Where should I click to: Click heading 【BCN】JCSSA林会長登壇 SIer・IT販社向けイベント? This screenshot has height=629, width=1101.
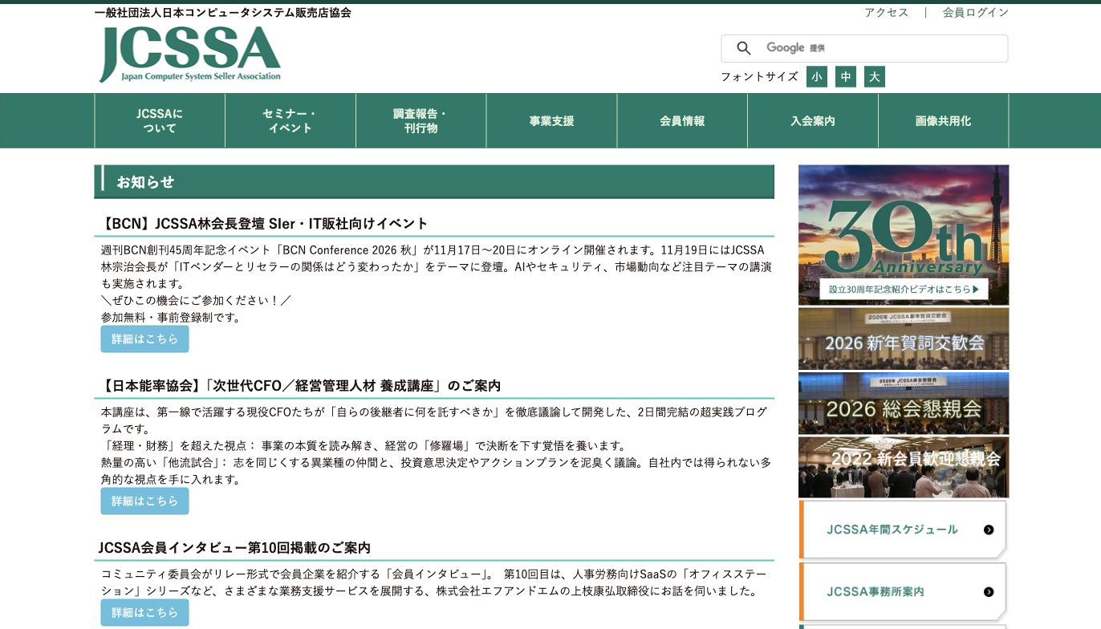264,223
